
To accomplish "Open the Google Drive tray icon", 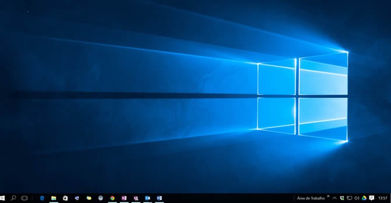I will click(364, 198).
